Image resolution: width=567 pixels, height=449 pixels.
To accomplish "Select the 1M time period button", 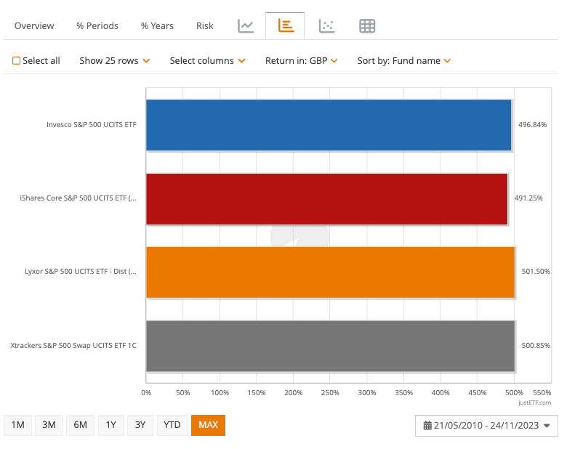I will (18, 425).
